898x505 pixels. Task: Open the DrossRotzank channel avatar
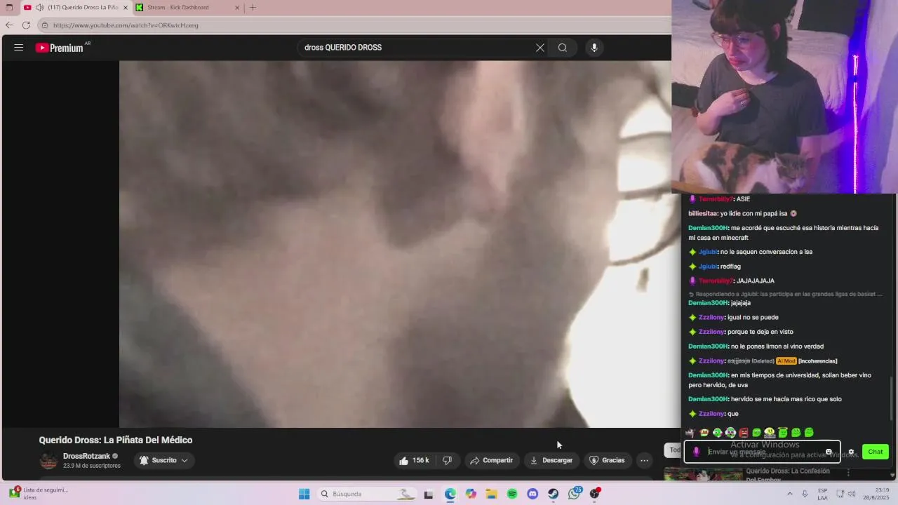[x=48, y=461]
